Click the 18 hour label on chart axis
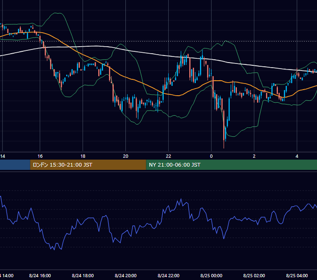This screenshot has width=317, height=280. coord(83,156)
